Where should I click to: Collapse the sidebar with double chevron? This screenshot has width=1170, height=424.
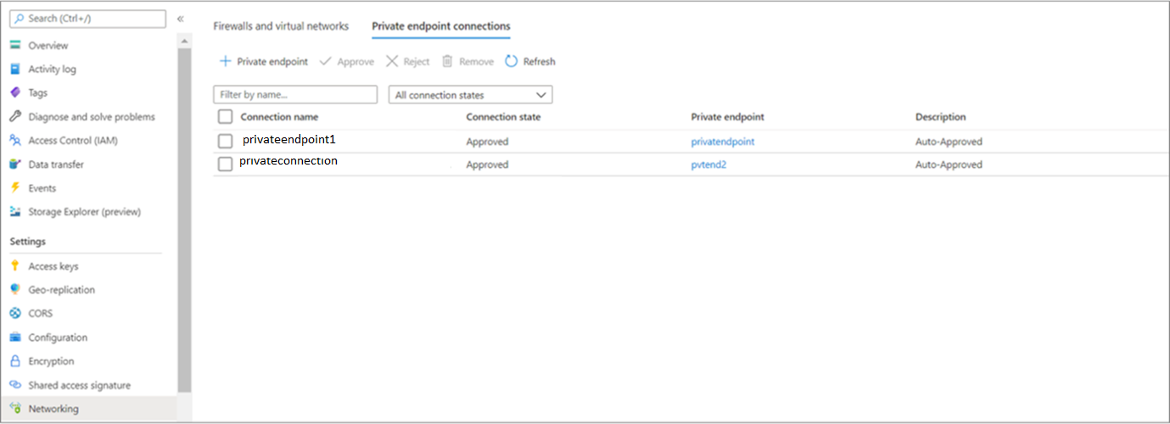[181, 19]
